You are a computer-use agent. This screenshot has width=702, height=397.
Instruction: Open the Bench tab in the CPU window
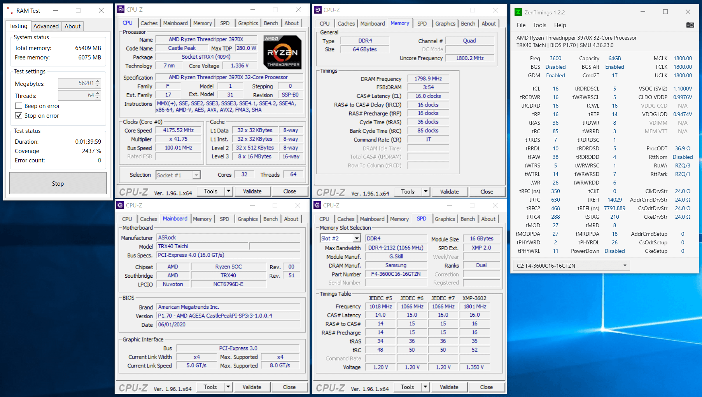pos(271,23)
